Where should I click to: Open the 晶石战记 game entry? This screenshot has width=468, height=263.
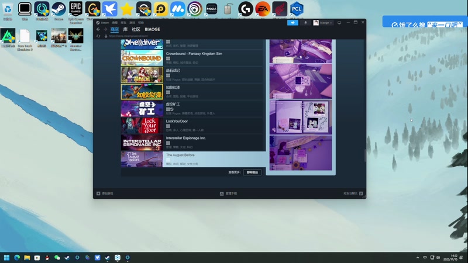pos(192,75)
